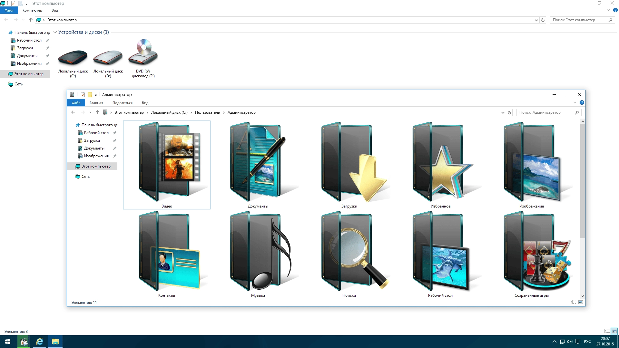This screenshot has height=348, width=619.
Task: Refresh the Этот компьютер window address bar
Action: pyautogui.click(x=543, y=20)
